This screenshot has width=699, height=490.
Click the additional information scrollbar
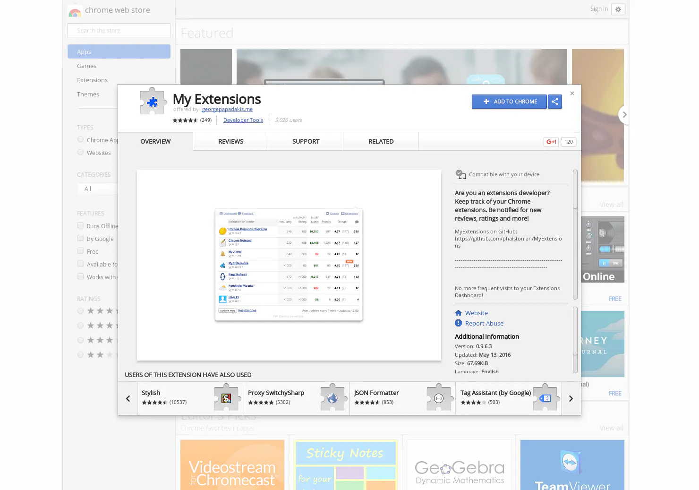(x=575, y=340)
